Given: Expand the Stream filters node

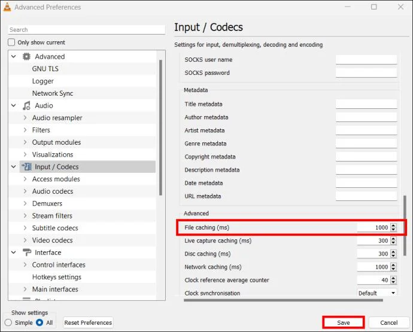Looking at the screenshot, I should 25,215.
